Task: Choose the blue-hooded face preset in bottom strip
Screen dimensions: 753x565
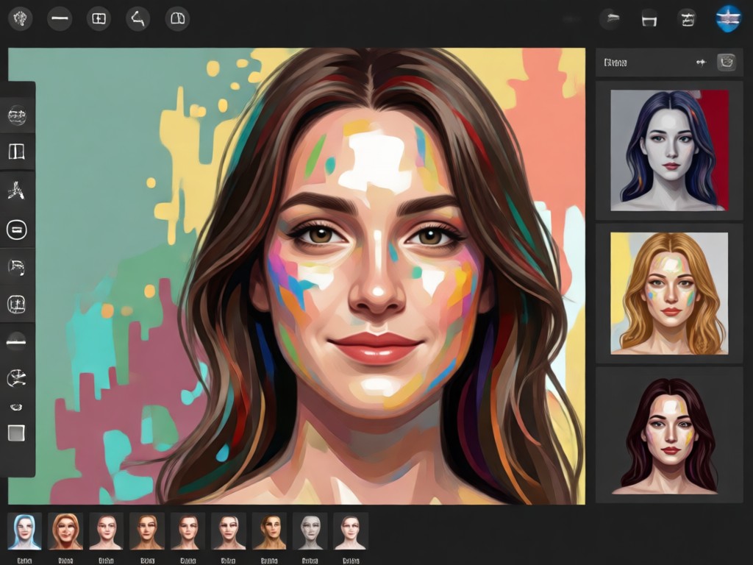Action: (x=24, y=531)
